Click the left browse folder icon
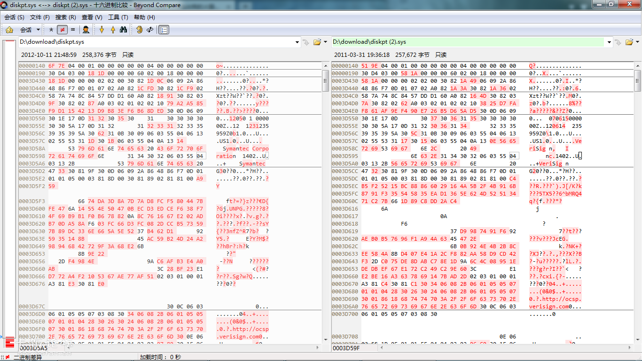The image size is (642, 361). 317,42
